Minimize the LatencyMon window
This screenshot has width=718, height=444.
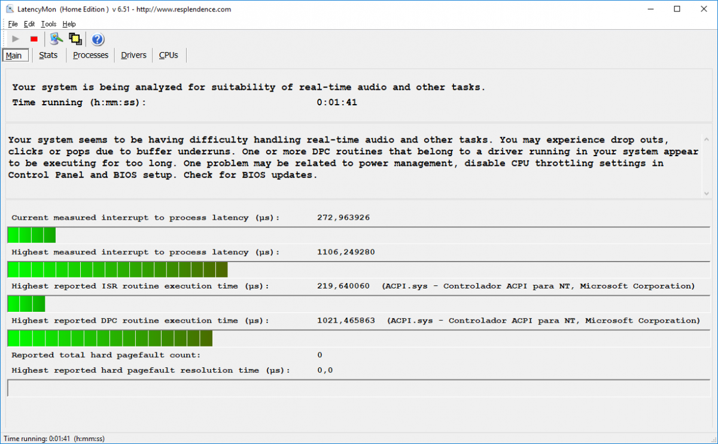click(649, 9)
